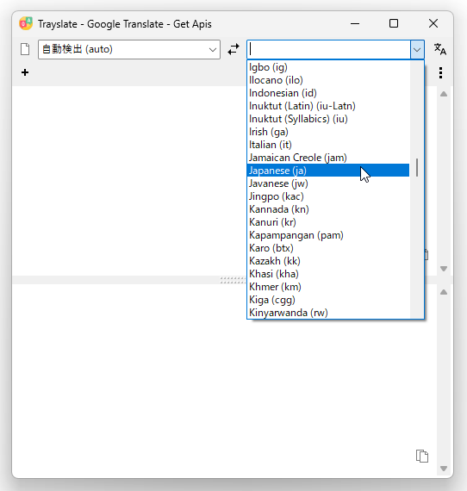Swap source and target languages
467x491 pixels.
click(x=233, y=49)
